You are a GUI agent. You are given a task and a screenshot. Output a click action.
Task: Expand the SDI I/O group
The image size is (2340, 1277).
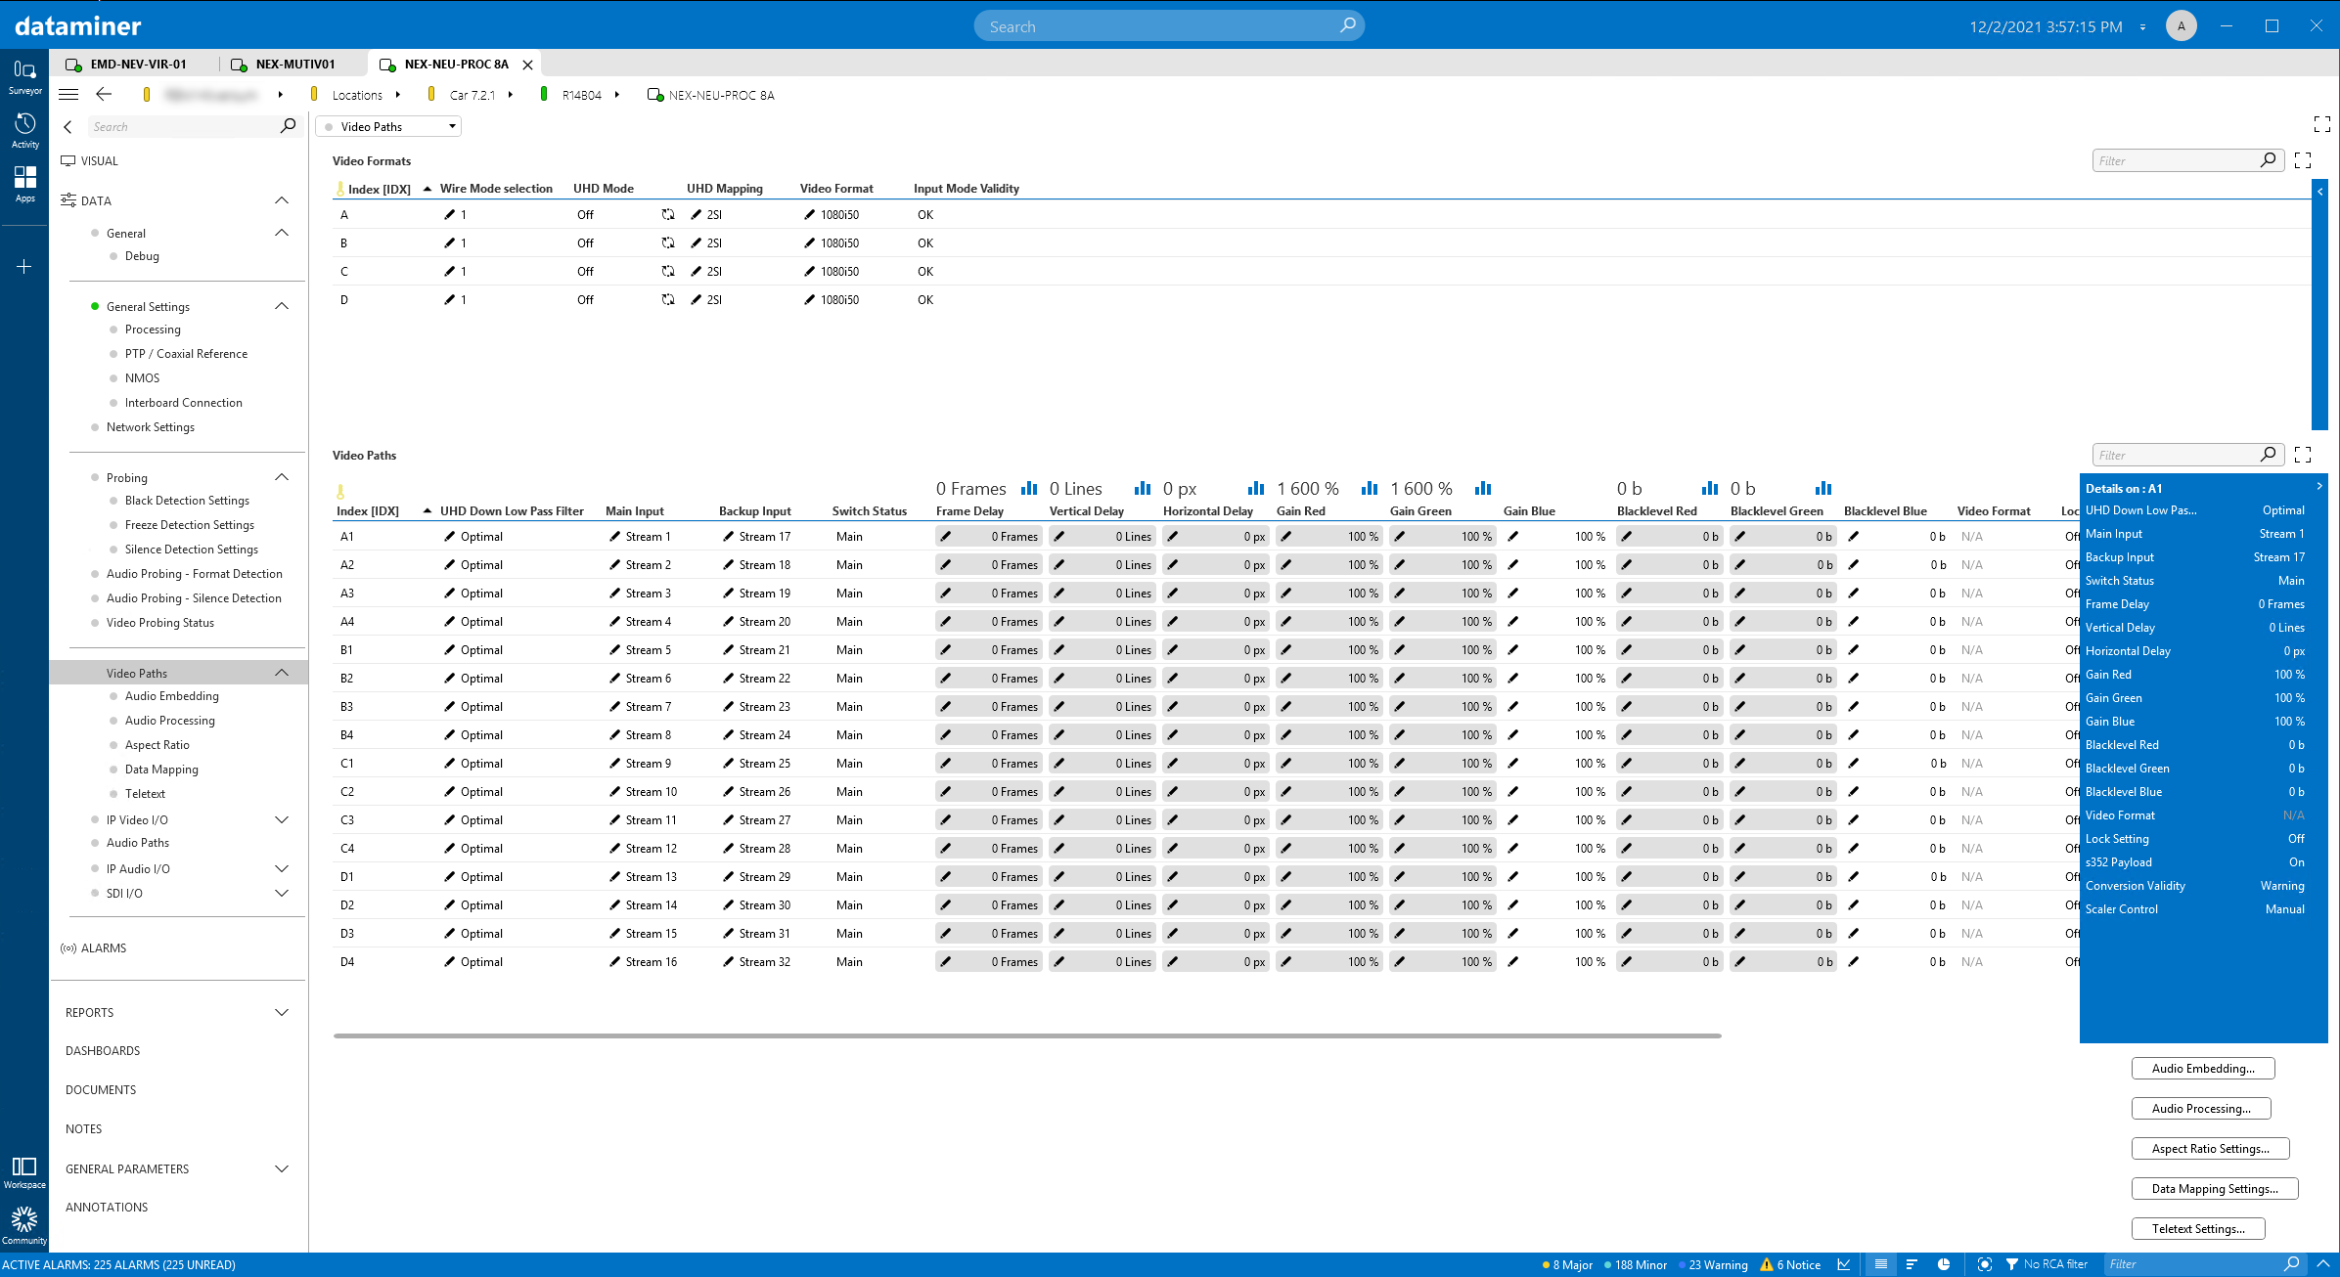(x=282, y=893)
